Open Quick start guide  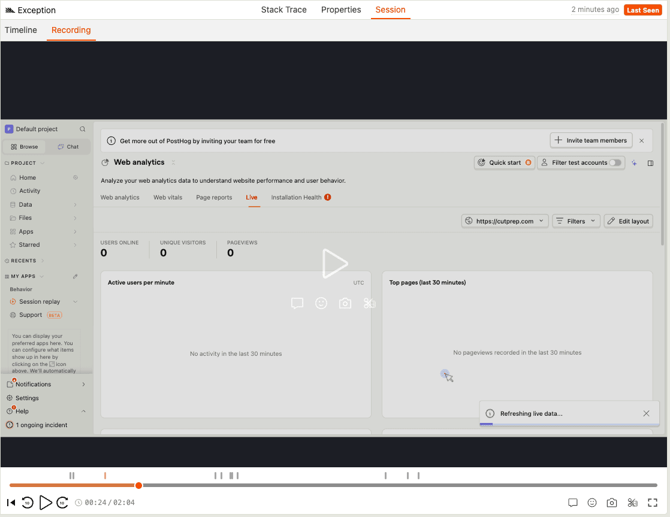click(504, 162)
